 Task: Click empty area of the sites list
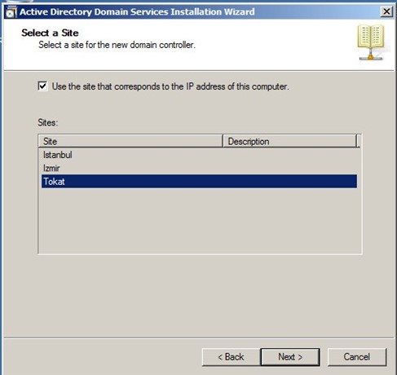pos(200,220)
